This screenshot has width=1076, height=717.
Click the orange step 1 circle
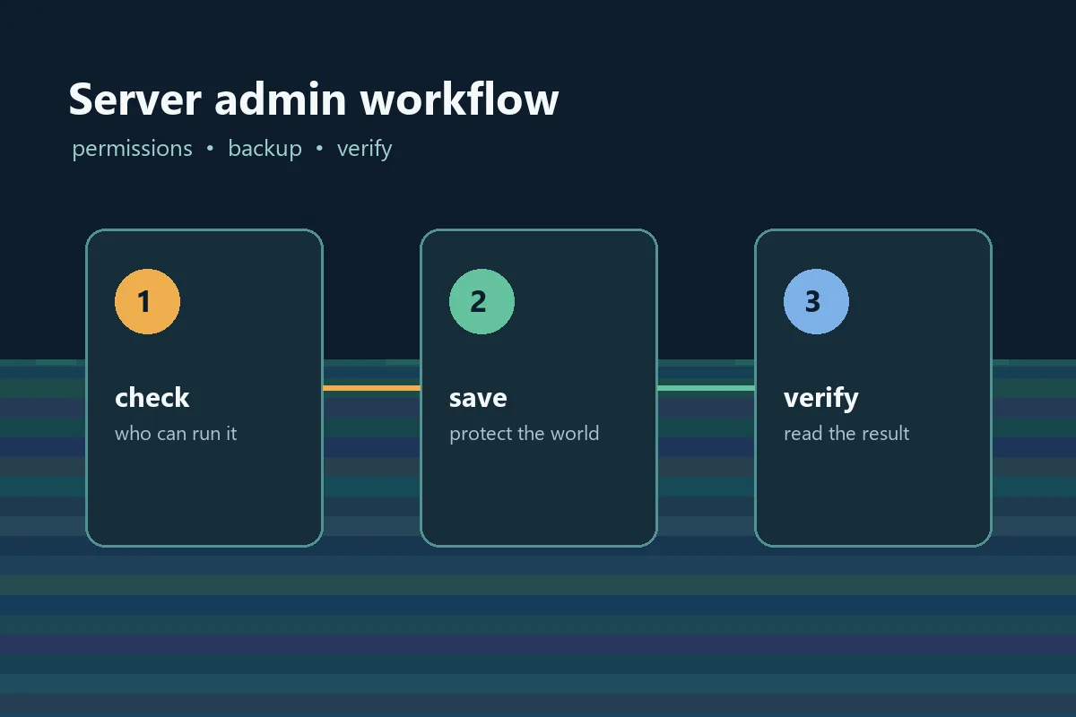point(147,301)
